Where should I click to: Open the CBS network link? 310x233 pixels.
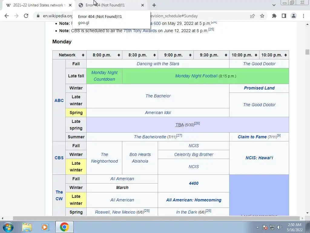(59, 158)
